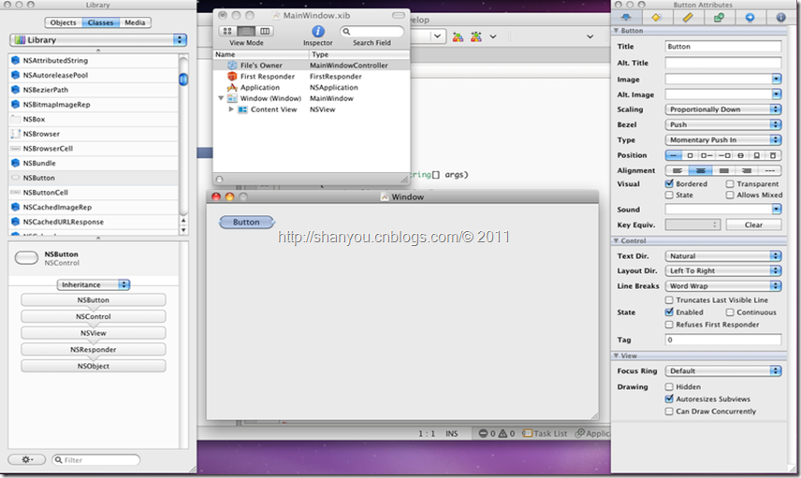Screen dimensions: 801x478
Task: Collapse the Window (Window) tree item
Action: point(221,98)
